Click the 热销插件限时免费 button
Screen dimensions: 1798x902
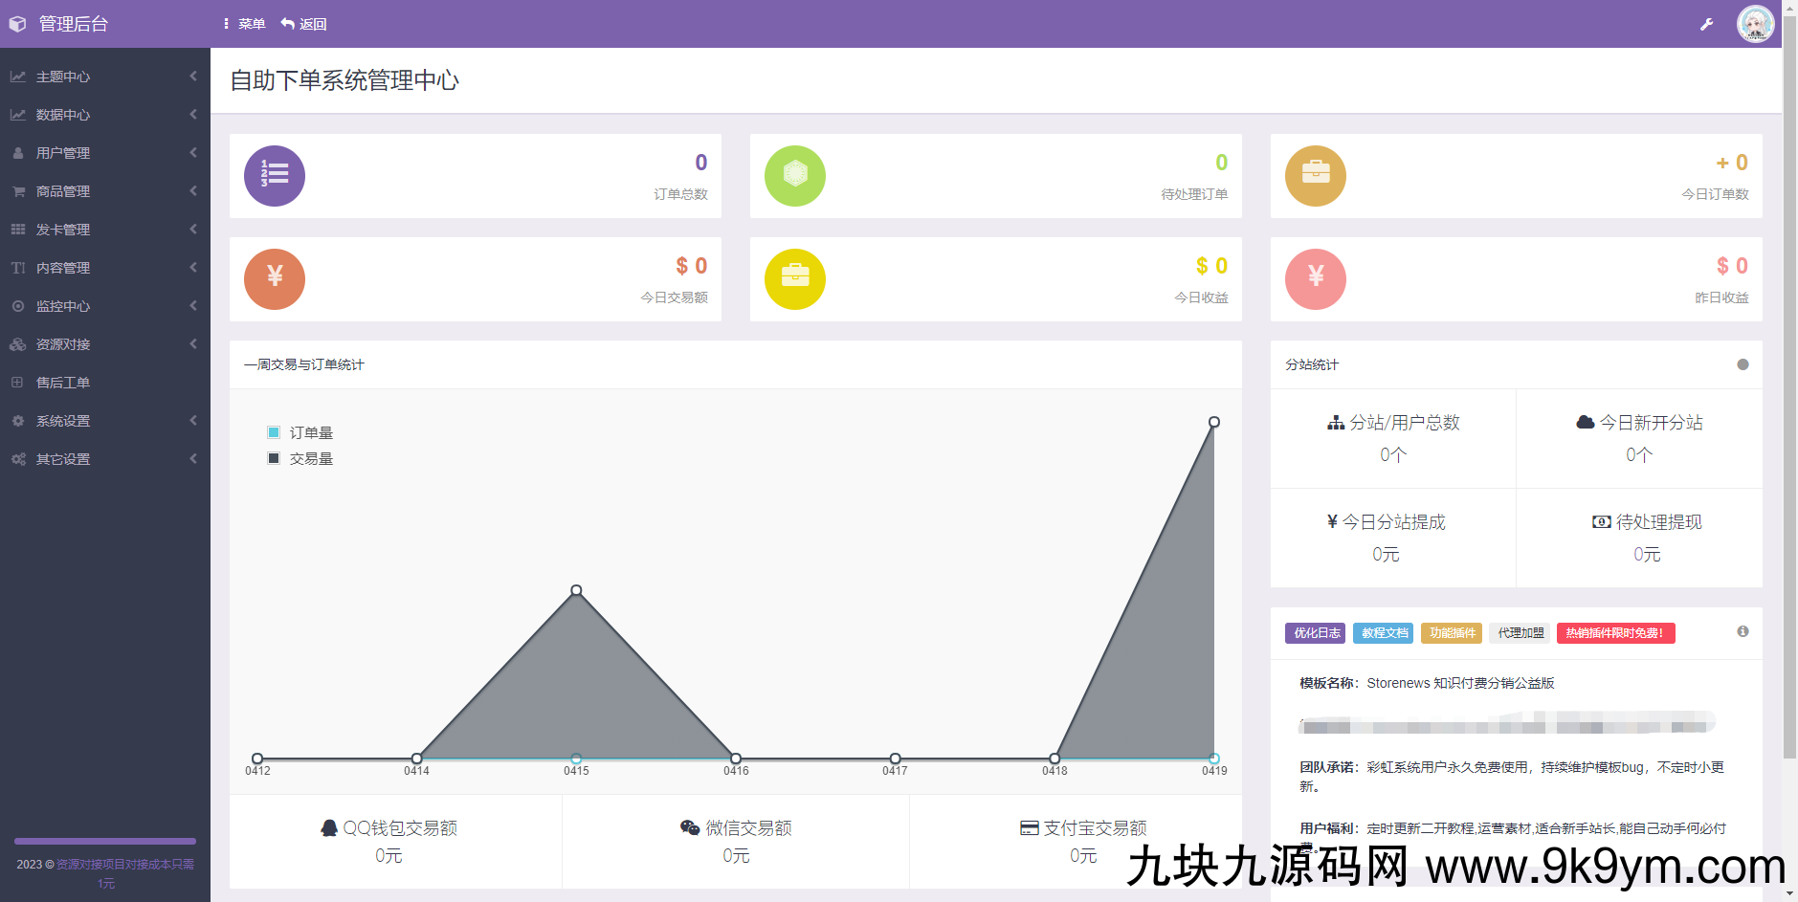tap(1615, 632)
